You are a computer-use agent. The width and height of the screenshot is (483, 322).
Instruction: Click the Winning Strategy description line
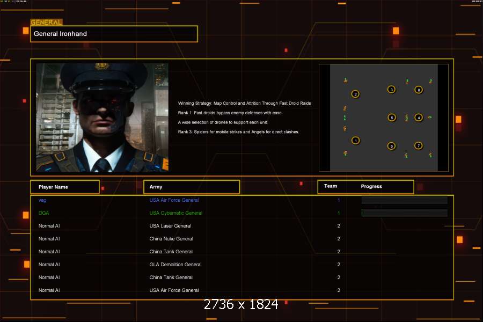tap(244, 103)
